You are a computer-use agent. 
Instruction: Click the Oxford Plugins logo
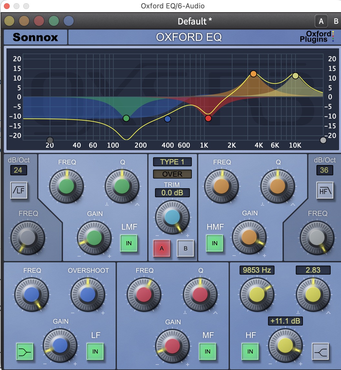point(317,37)
